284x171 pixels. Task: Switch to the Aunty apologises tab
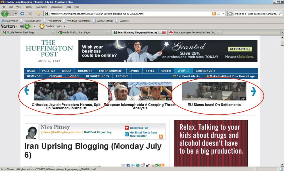click(195, 32)
